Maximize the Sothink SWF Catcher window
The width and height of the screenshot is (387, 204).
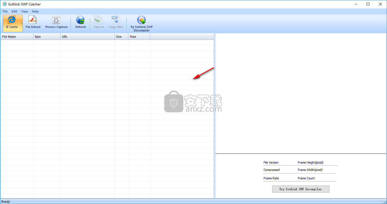pos(368,4)
